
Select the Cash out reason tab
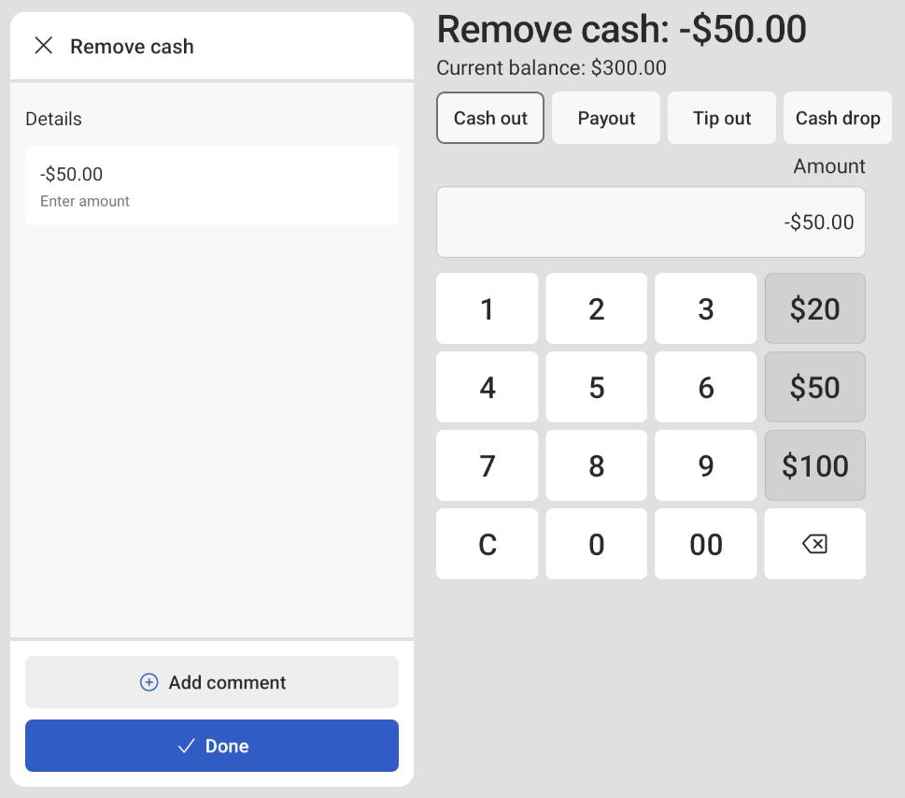coord(490,118)
